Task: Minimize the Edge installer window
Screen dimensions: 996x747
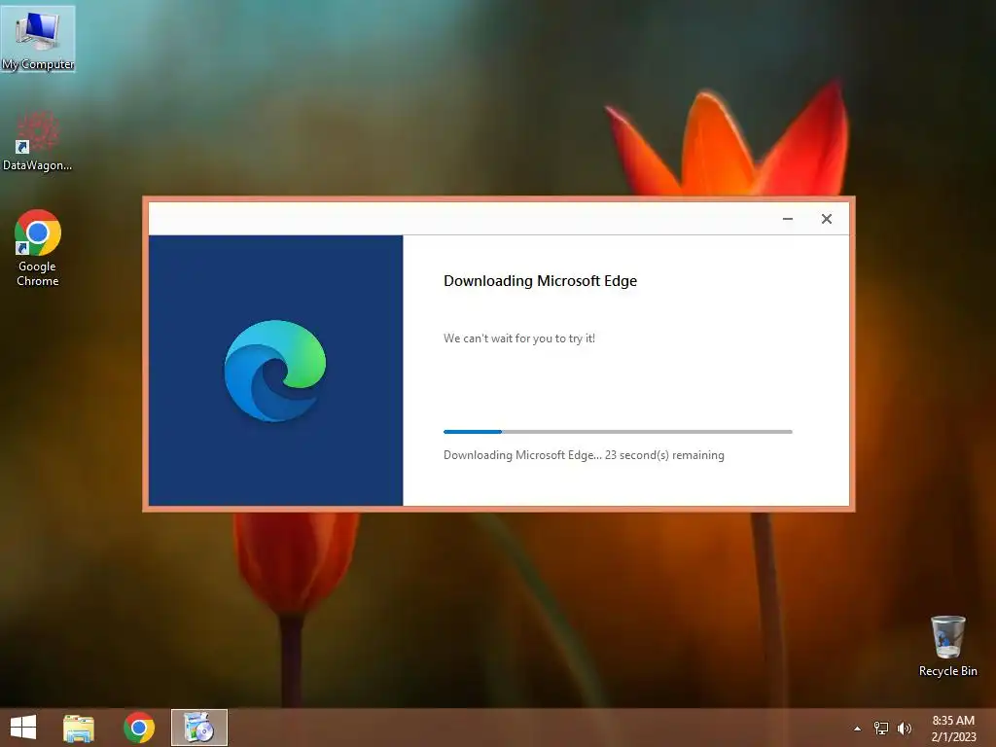Action: point(788,219)
